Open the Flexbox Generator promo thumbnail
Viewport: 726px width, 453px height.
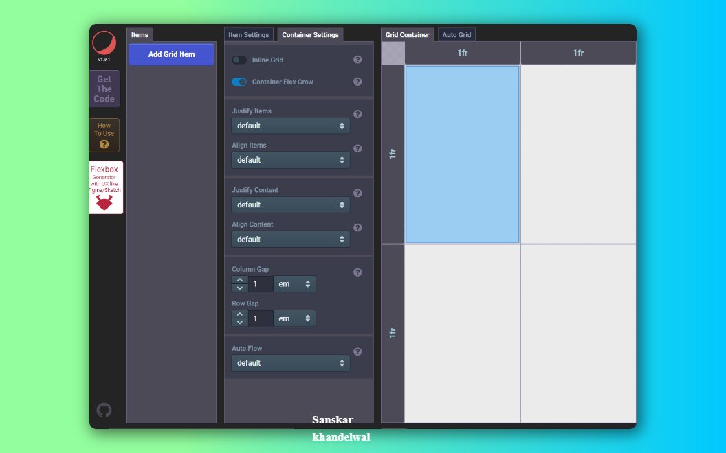coord(106,187)
